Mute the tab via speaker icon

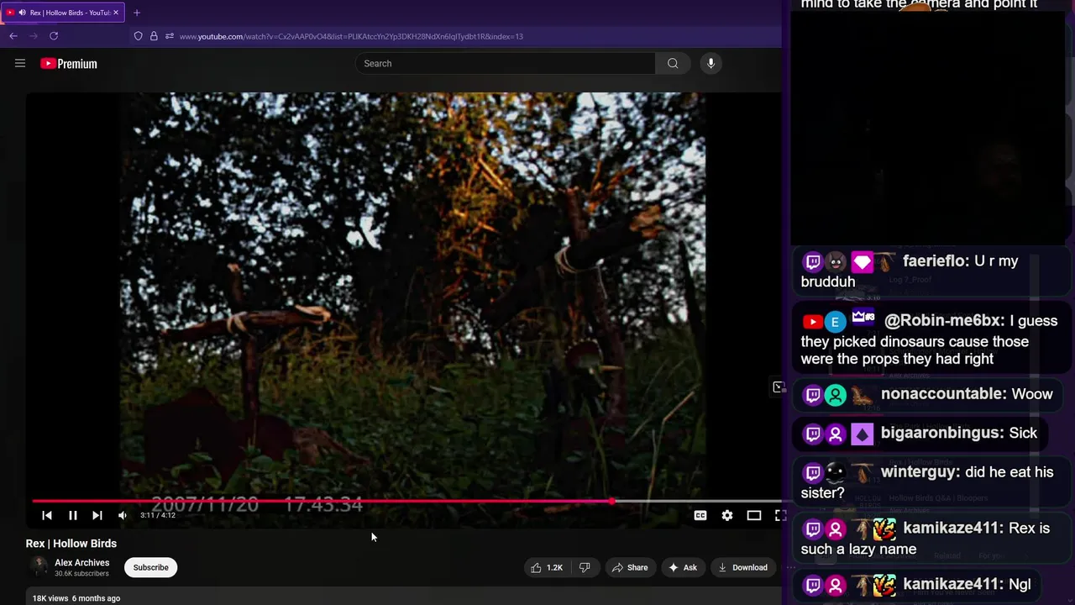[x=22, y=13]
